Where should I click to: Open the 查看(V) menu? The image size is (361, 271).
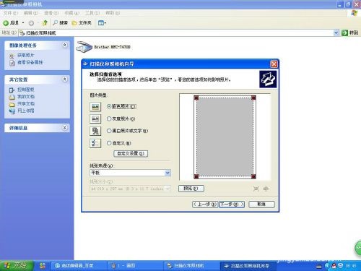pyautogui.click(x=51, y=13)
